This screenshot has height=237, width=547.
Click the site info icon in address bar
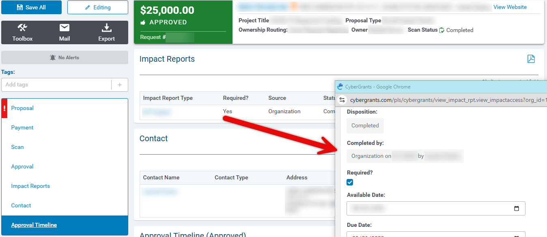click(x=342, y=100)
